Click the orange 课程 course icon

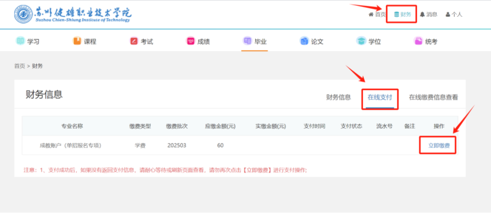pos(77,41)
